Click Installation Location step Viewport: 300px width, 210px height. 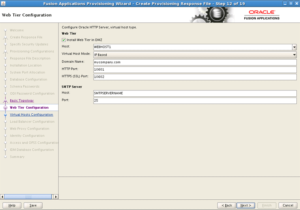(x=26, y=66)
